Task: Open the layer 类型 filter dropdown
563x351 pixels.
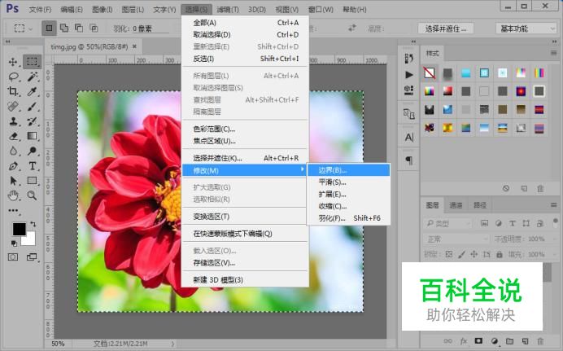Action: click(x=447, y=224)
